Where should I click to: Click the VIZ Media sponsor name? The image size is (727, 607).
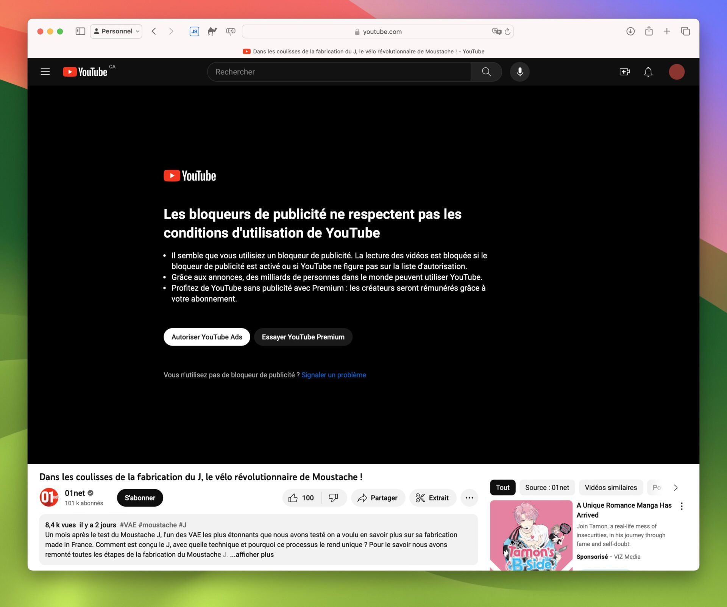click(x=627, y=557)
